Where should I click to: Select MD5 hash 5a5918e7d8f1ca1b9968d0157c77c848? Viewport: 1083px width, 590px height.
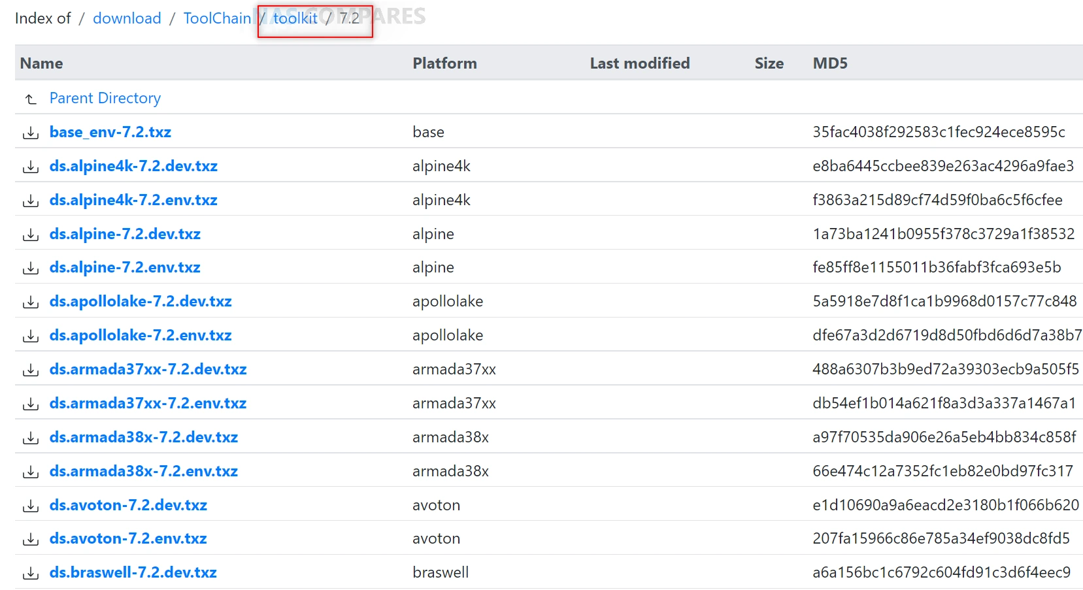click(944, 301)
